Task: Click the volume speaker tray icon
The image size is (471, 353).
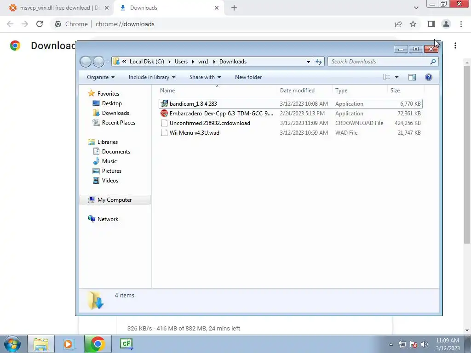Action: pos(425,344)
